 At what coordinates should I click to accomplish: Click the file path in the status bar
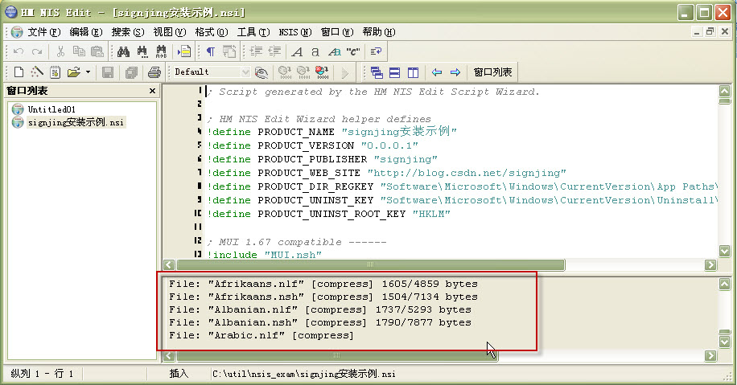click(304, 375)
